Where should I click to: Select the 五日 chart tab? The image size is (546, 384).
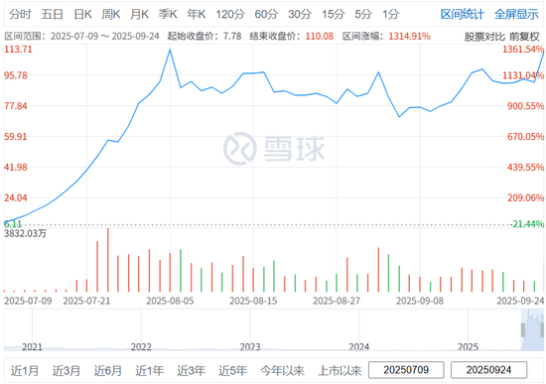point(52,14)
